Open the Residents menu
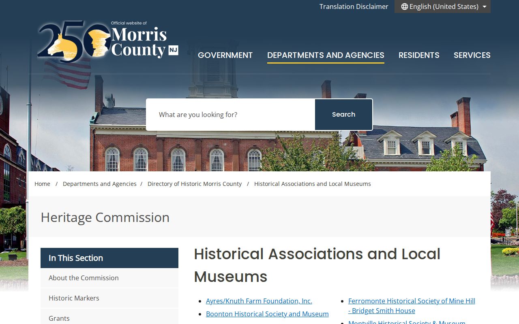 tap(419, 55)
